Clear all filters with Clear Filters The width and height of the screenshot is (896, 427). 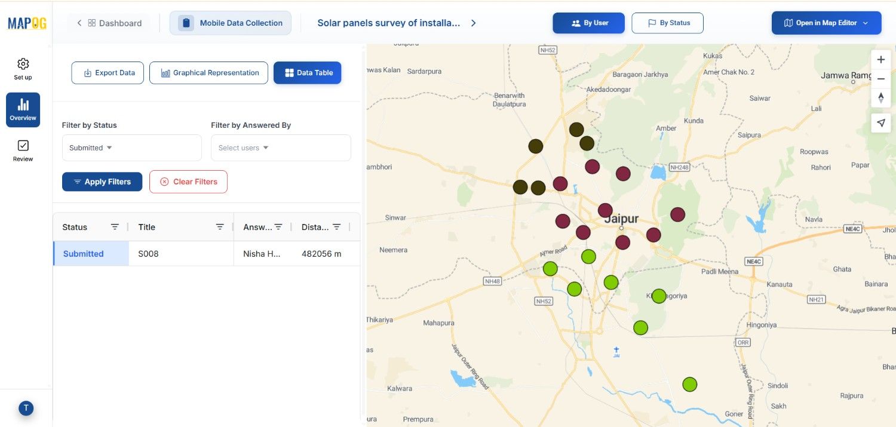188,182
